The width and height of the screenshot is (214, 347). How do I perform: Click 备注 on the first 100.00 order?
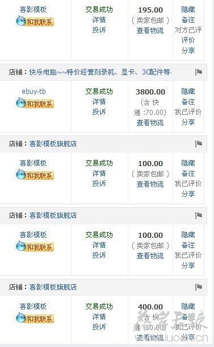188,173
